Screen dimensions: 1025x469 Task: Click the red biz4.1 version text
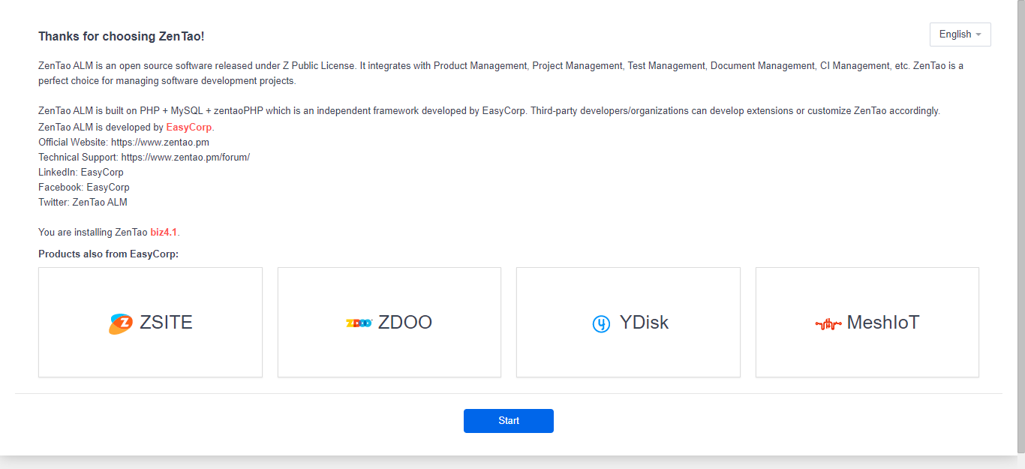[x=164, y=233]
